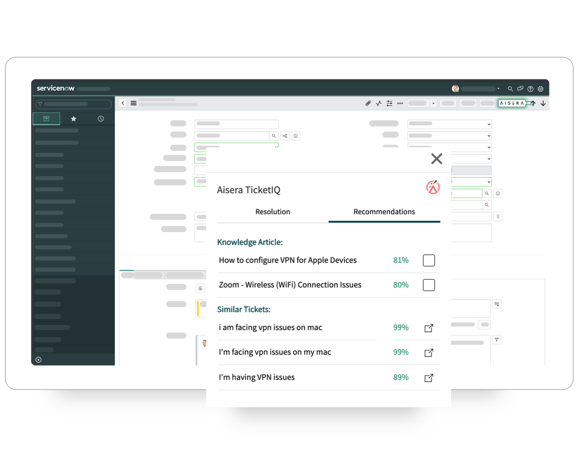
Task: Check the Zoom WiFi Connection Issues article
Action: point(429,285)
